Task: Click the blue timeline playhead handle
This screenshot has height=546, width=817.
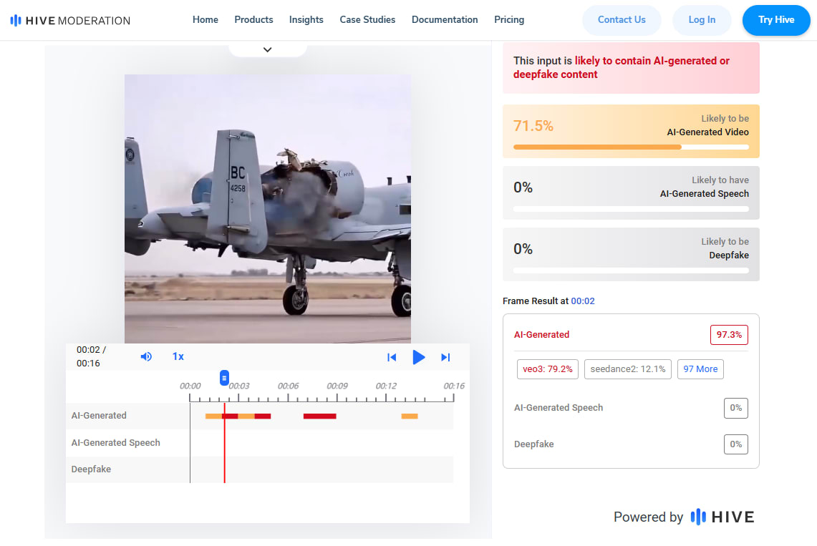Action: click(x=224, y=378)
